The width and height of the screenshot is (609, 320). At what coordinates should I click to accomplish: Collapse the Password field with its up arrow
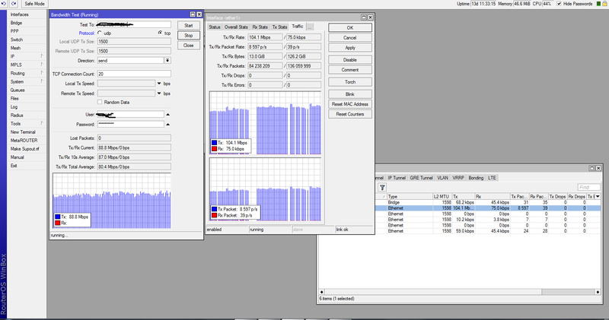coord(167,123)
